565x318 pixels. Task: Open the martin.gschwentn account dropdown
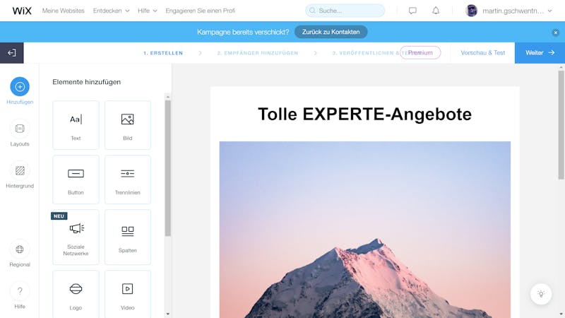[517, 11]
